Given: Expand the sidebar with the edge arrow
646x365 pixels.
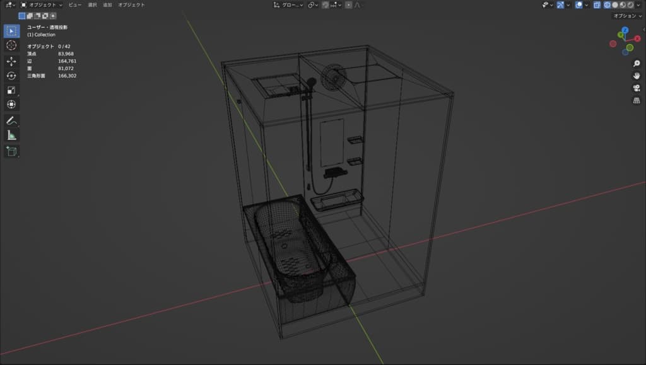Looking at the screenshot, I should [x=644, y=30].
